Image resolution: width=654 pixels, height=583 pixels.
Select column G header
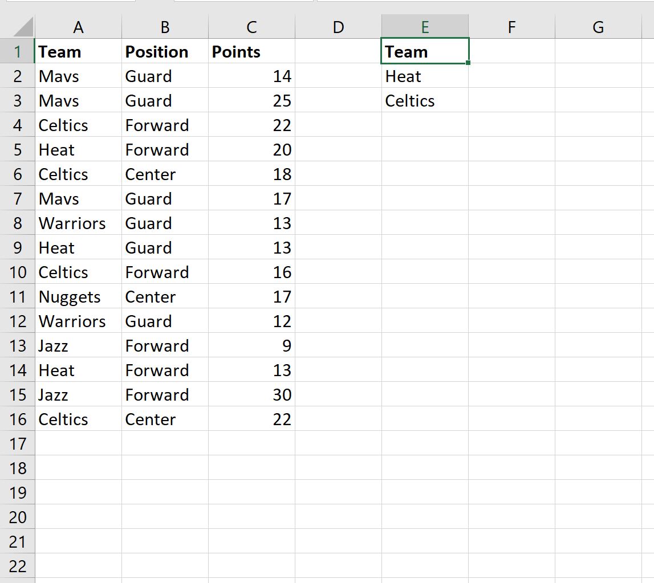point(598,27)
